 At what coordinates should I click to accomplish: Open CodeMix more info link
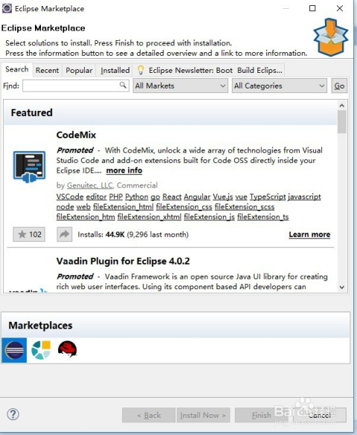pyautogui.click(x=124, y=170)
